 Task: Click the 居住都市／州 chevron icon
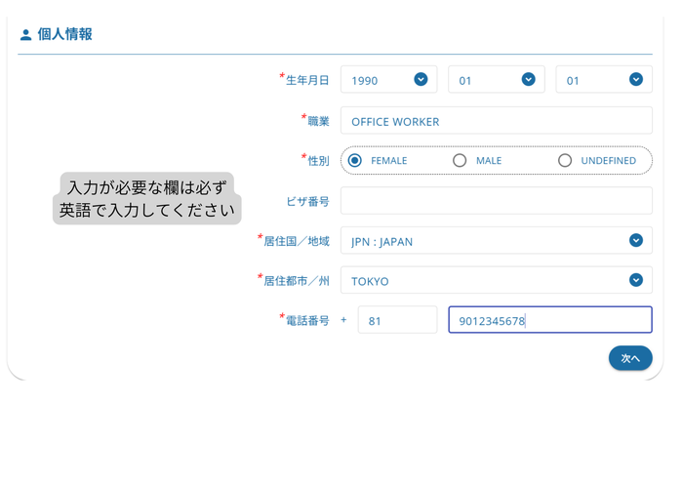(x=635, y=281)
